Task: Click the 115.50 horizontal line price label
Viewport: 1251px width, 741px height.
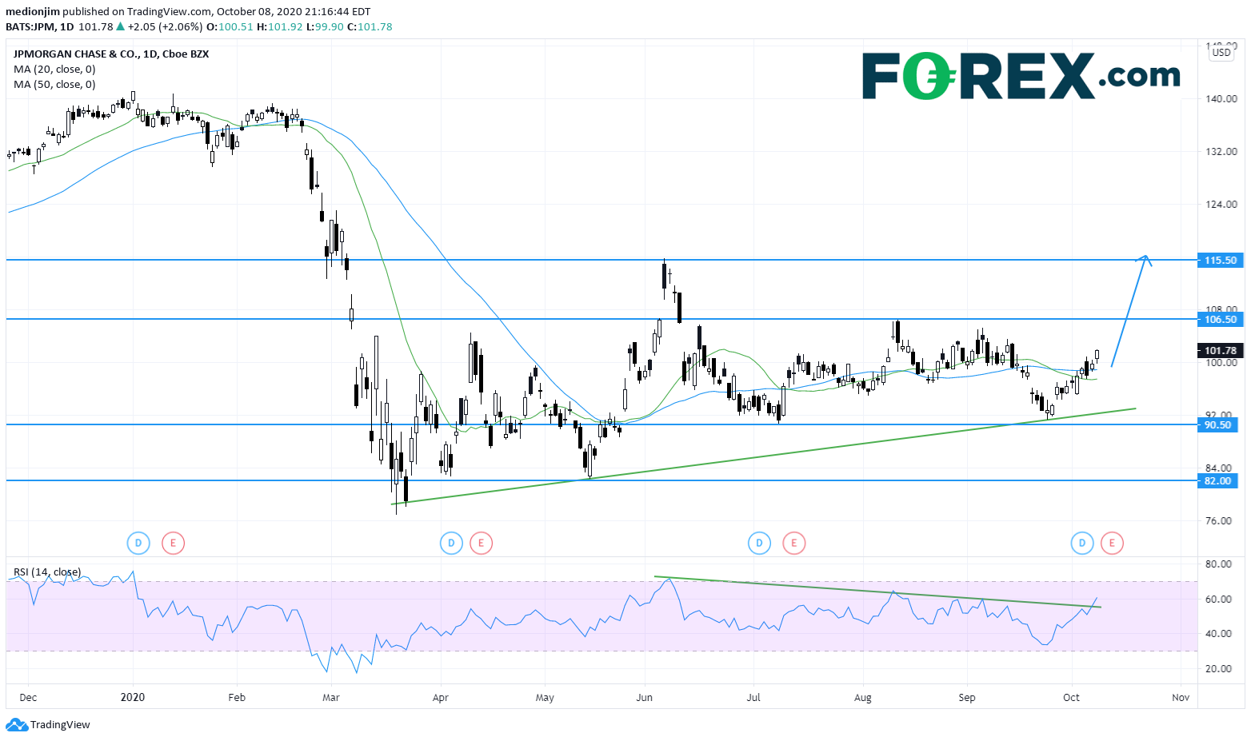Action: [x=1220, y=260]
